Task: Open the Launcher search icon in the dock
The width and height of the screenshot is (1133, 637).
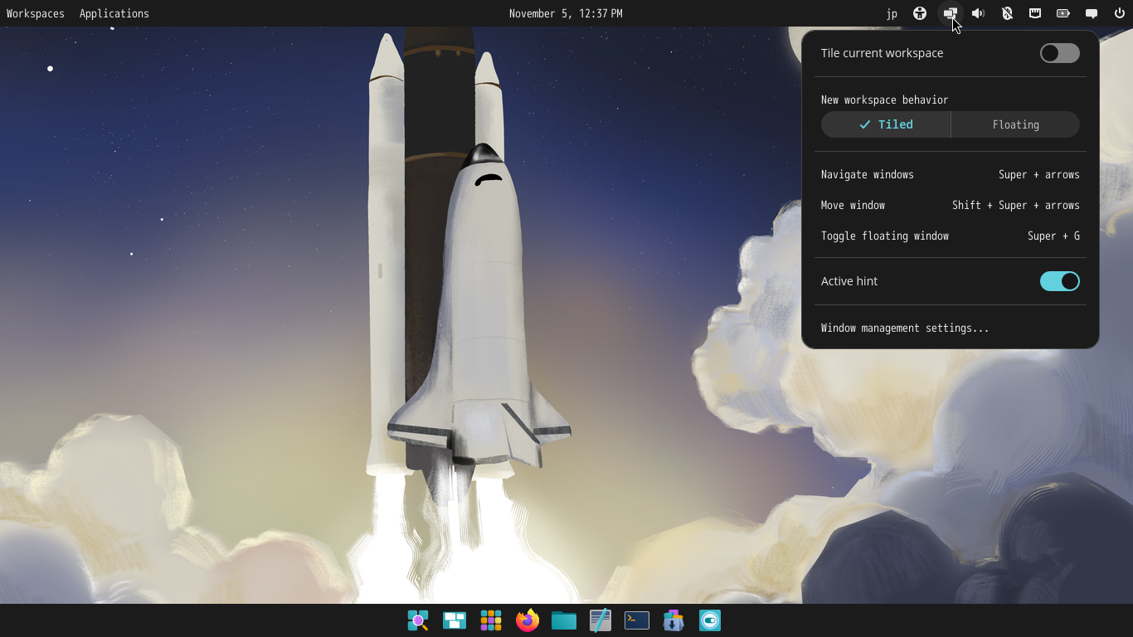Action: coord(418,620)
